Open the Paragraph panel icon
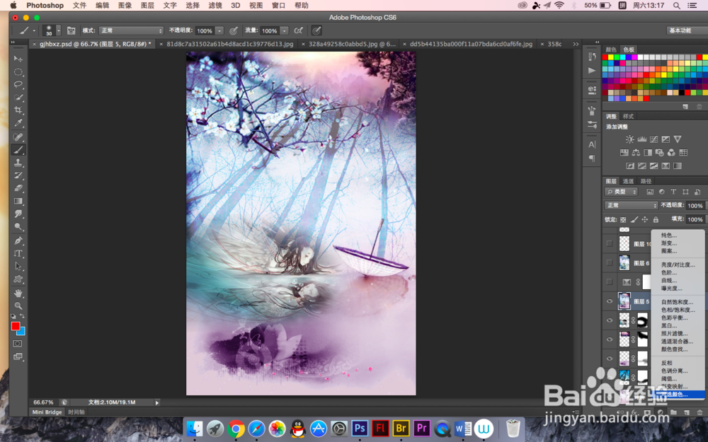This screenshot has height=442, width=708. pos(592,158)
